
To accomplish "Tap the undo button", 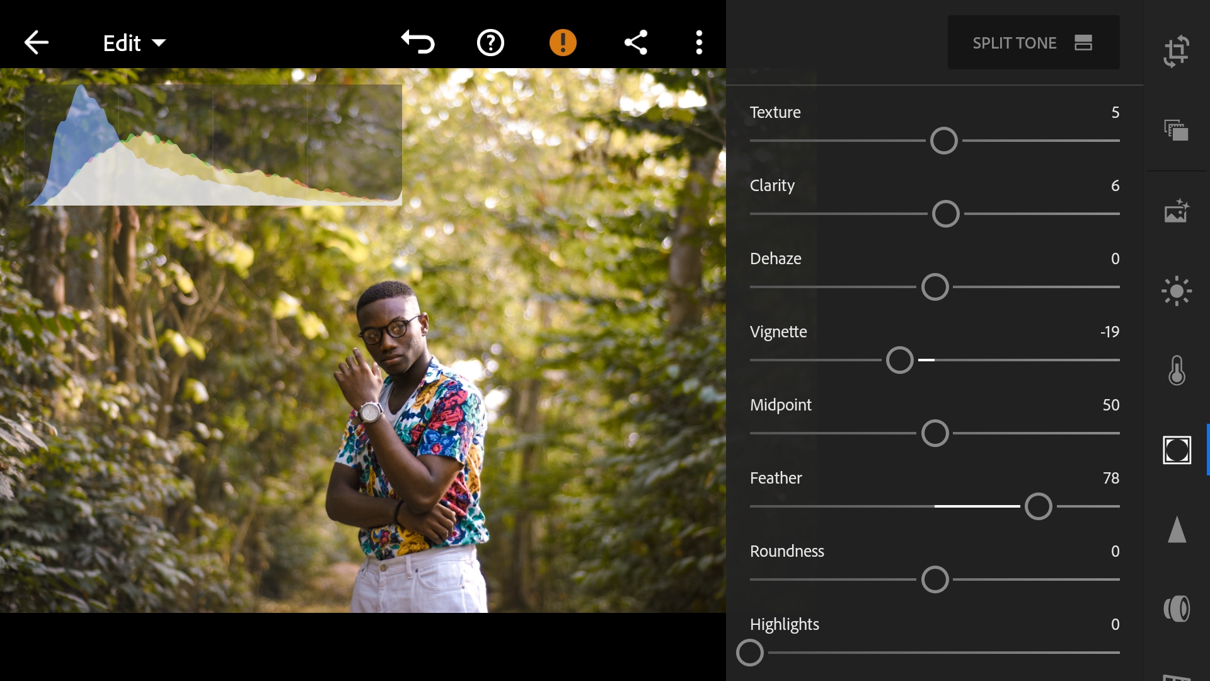I will pos(417,42).
